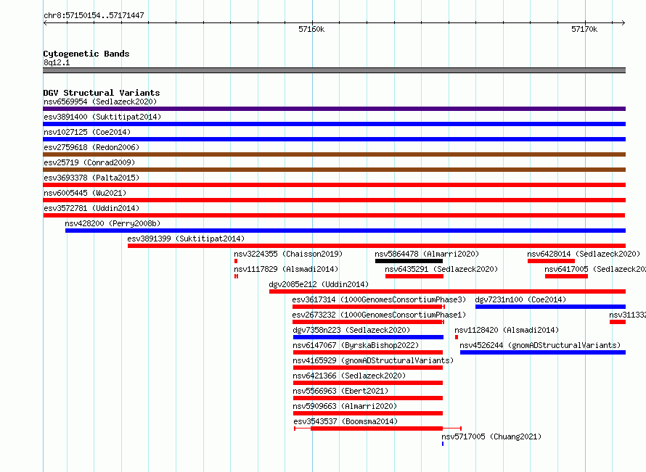Open nsv5566963 (Ebert2021) variant label

(x=340, y=391)
